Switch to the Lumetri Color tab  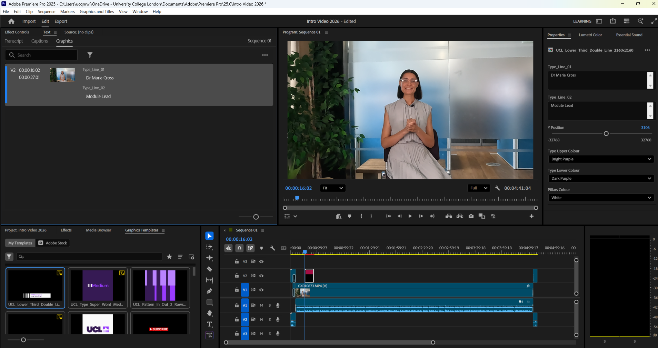[x=590, y=35]
